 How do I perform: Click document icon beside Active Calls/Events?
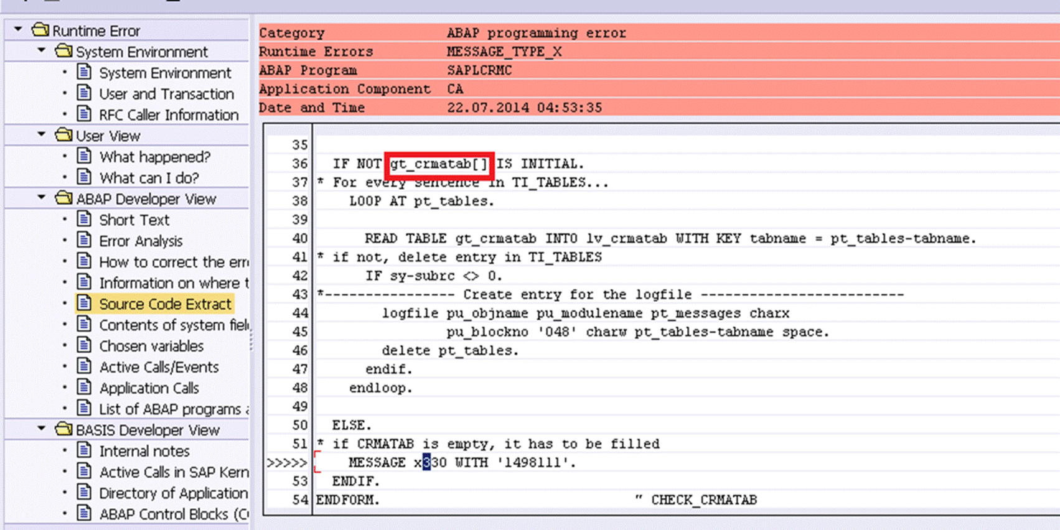pos(84,366)
